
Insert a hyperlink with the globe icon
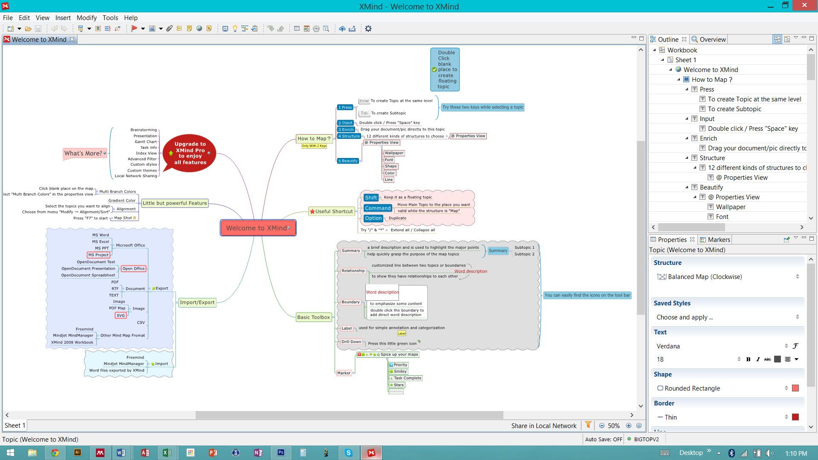199,28
